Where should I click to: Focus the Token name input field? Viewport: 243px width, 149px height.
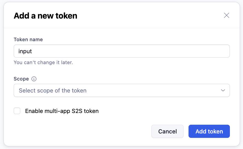(122, 51)
